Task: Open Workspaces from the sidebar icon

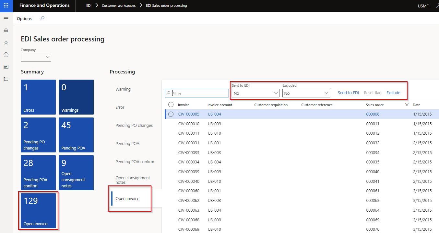Action: [6, 67]
